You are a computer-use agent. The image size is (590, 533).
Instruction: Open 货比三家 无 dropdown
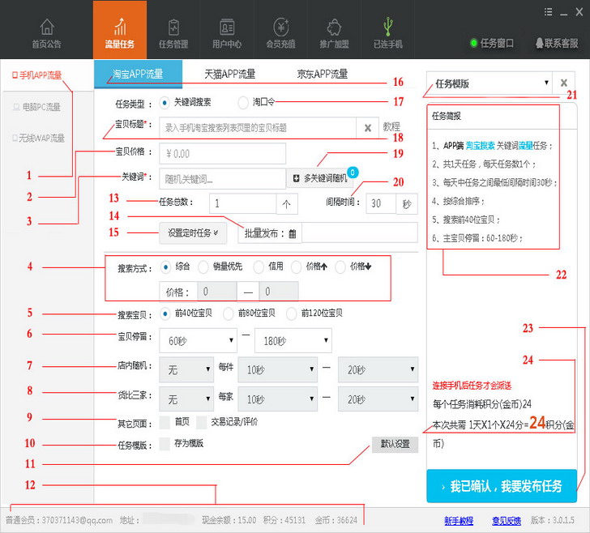(x=186, y=399)
